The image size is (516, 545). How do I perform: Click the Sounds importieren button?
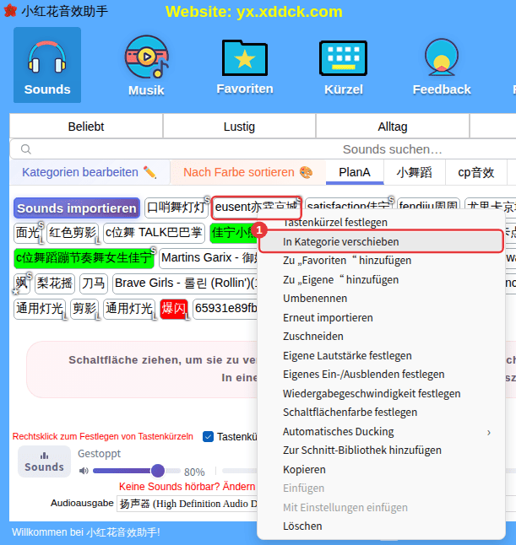[x=77, y=208]
